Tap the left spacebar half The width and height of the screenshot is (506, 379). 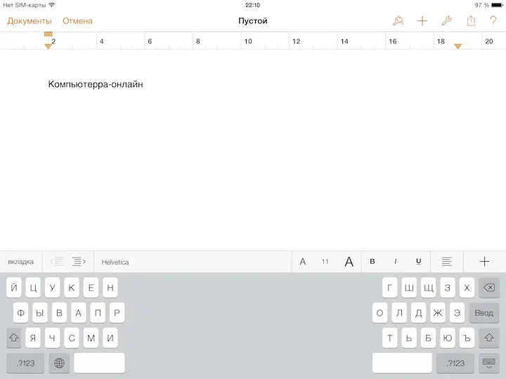(99, 363)
